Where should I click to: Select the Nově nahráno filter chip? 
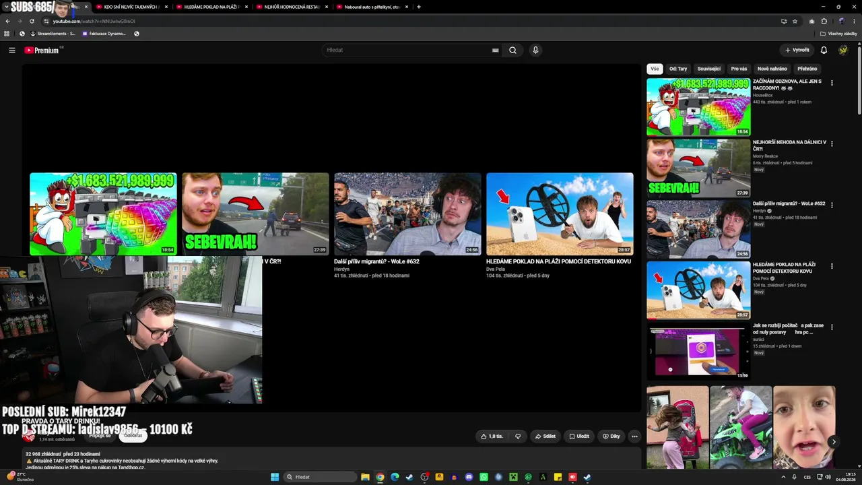point(772,69)
